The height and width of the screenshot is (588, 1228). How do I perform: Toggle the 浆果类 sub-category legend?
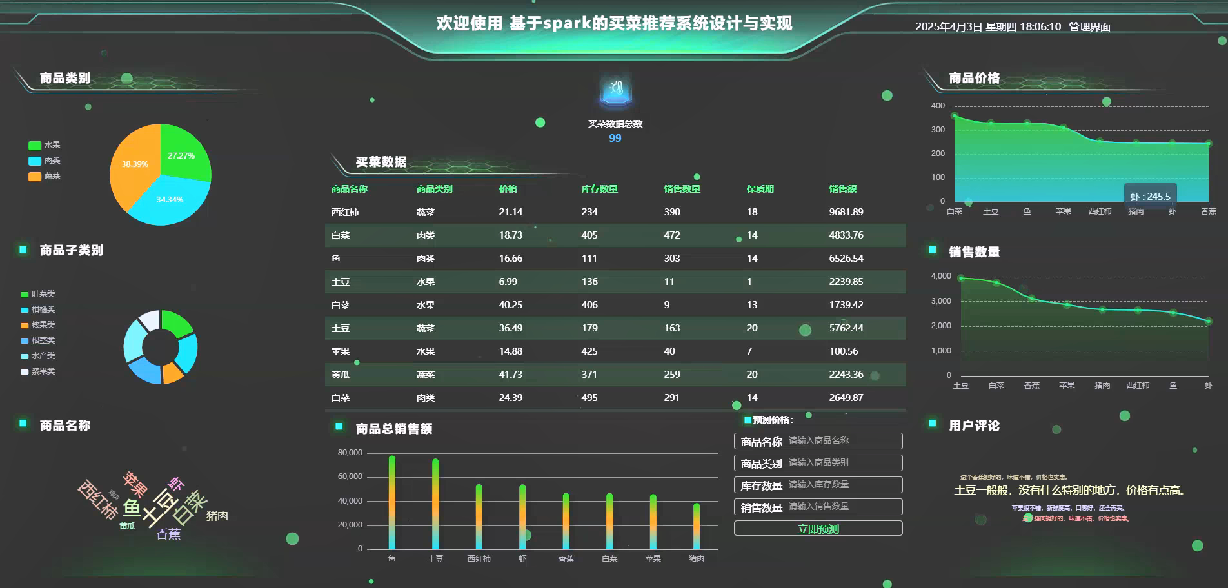coord(38,371)
